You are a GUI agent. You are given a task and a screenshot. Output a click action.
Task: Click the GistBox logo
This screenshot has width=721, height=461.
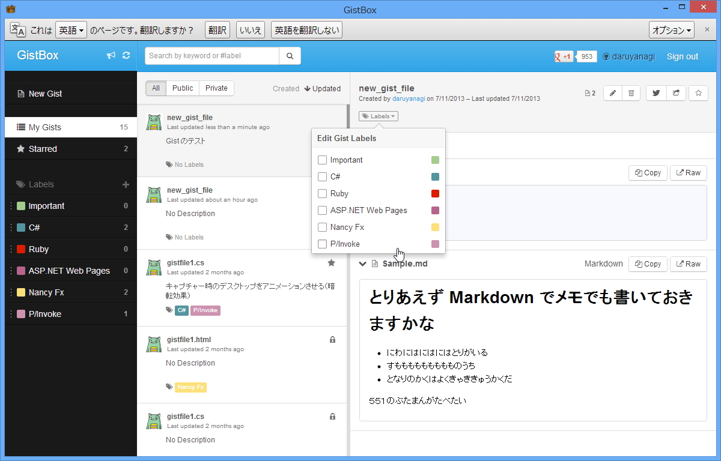tap(38, 55)
